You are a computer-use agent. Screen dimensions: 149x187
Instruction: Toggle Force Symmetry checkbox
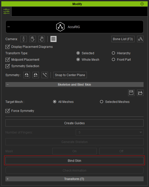tap(7, 111)
